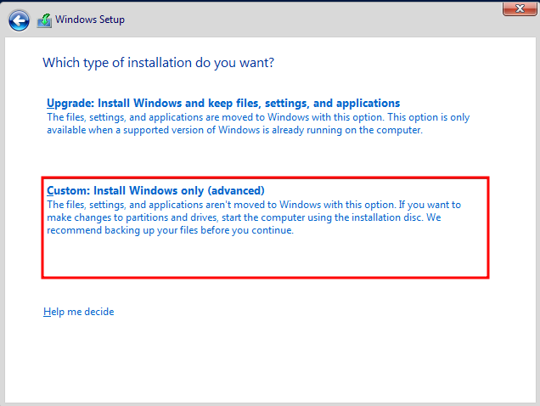
Task: Click empty space inside red highlighted box
Action: click(265, 257)
